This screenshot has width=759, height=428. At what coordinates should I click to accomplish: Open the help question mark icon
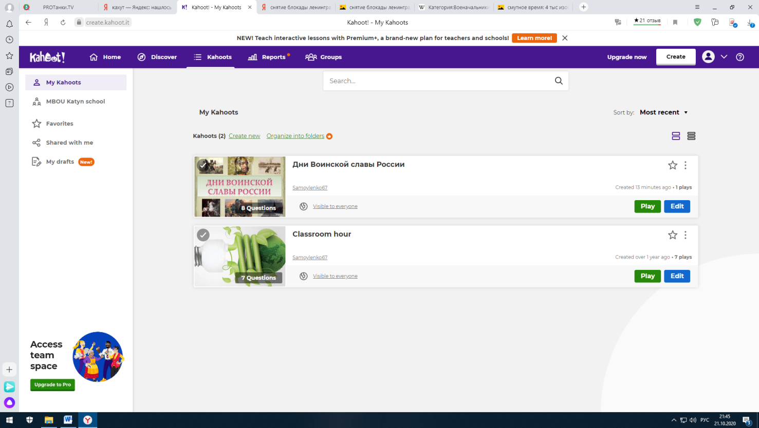(x=740, y=57)
